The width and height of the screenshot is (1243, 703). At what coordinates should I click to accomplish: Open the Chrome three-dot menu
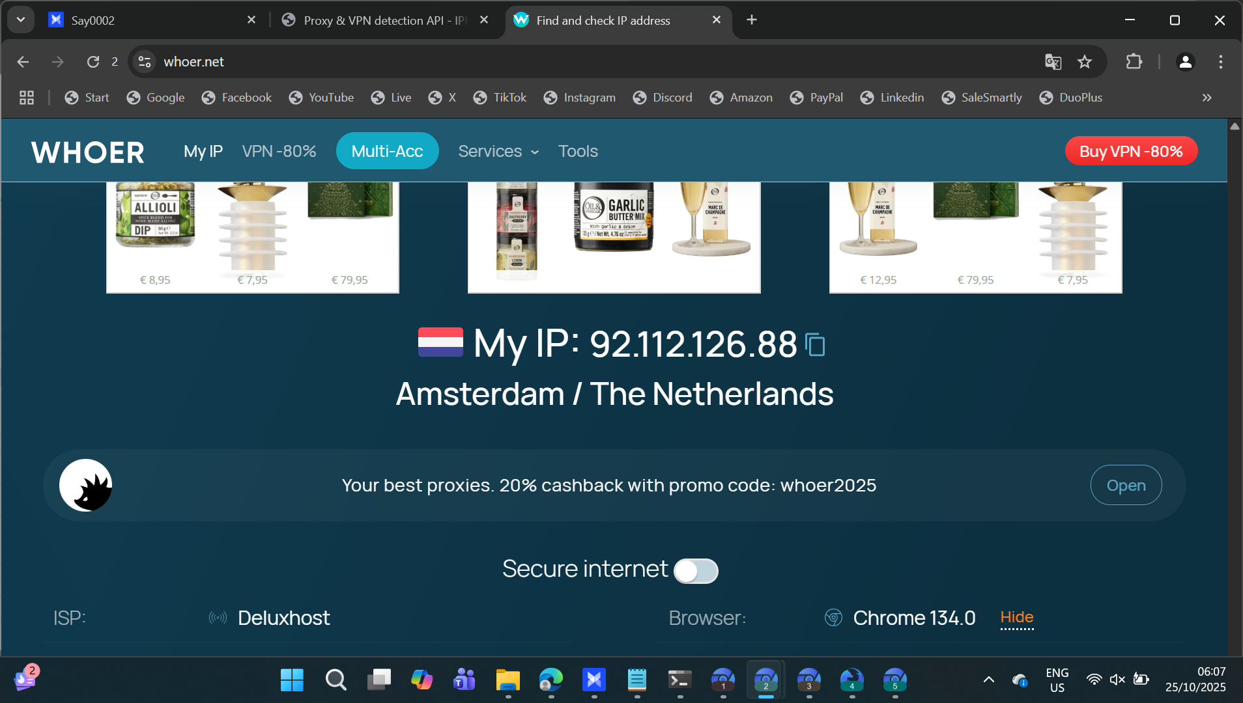click(x=1221, y=62)
